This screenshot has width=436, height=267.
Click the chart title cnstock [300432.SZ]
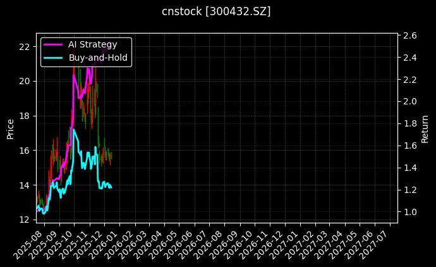coord(217,11)
